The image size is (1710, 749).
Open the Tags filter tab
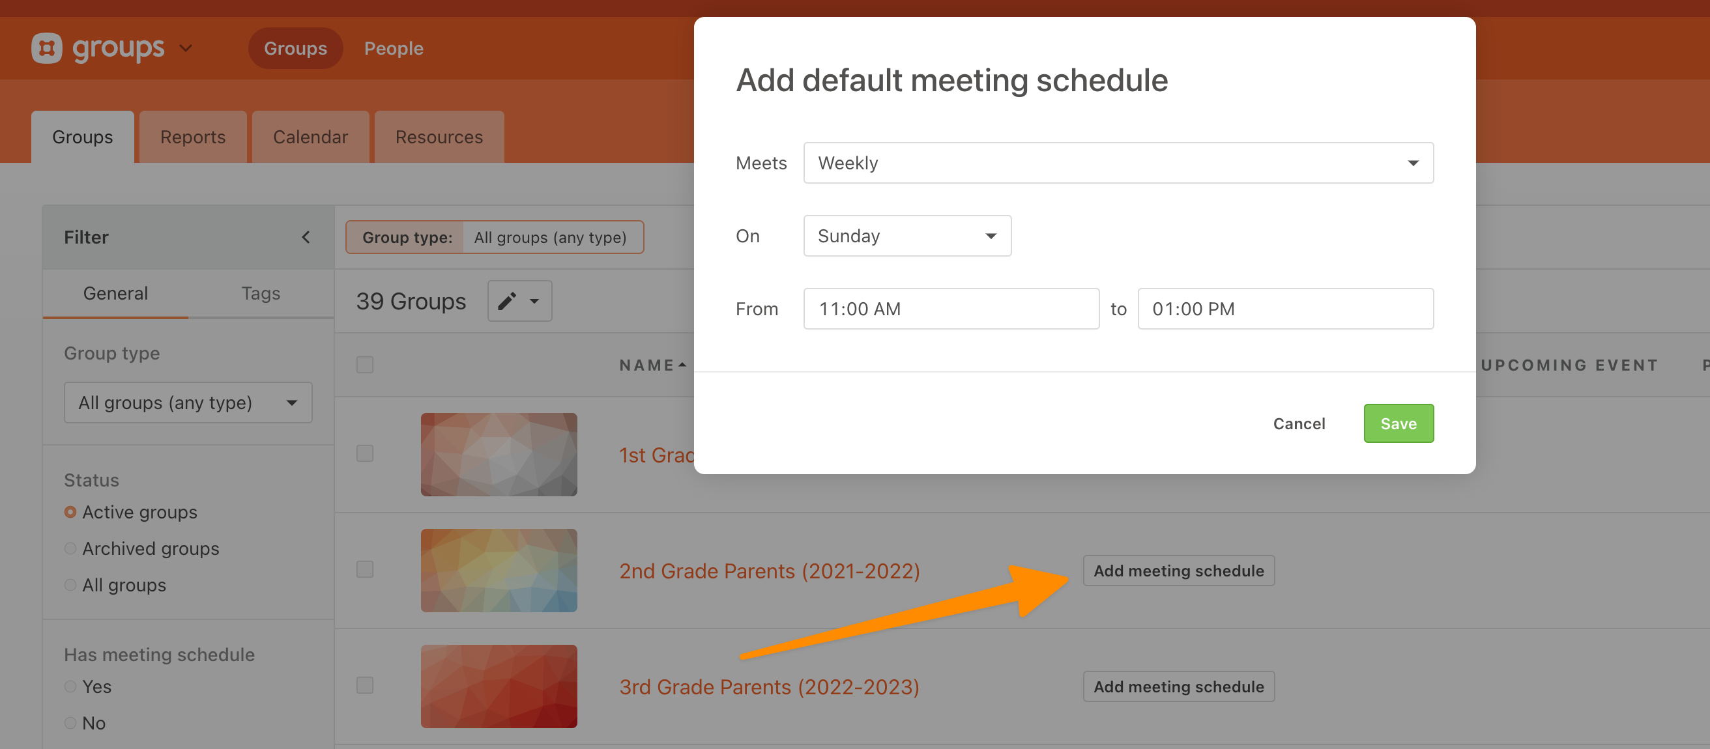pyautogui.click(x=260, y=293)
